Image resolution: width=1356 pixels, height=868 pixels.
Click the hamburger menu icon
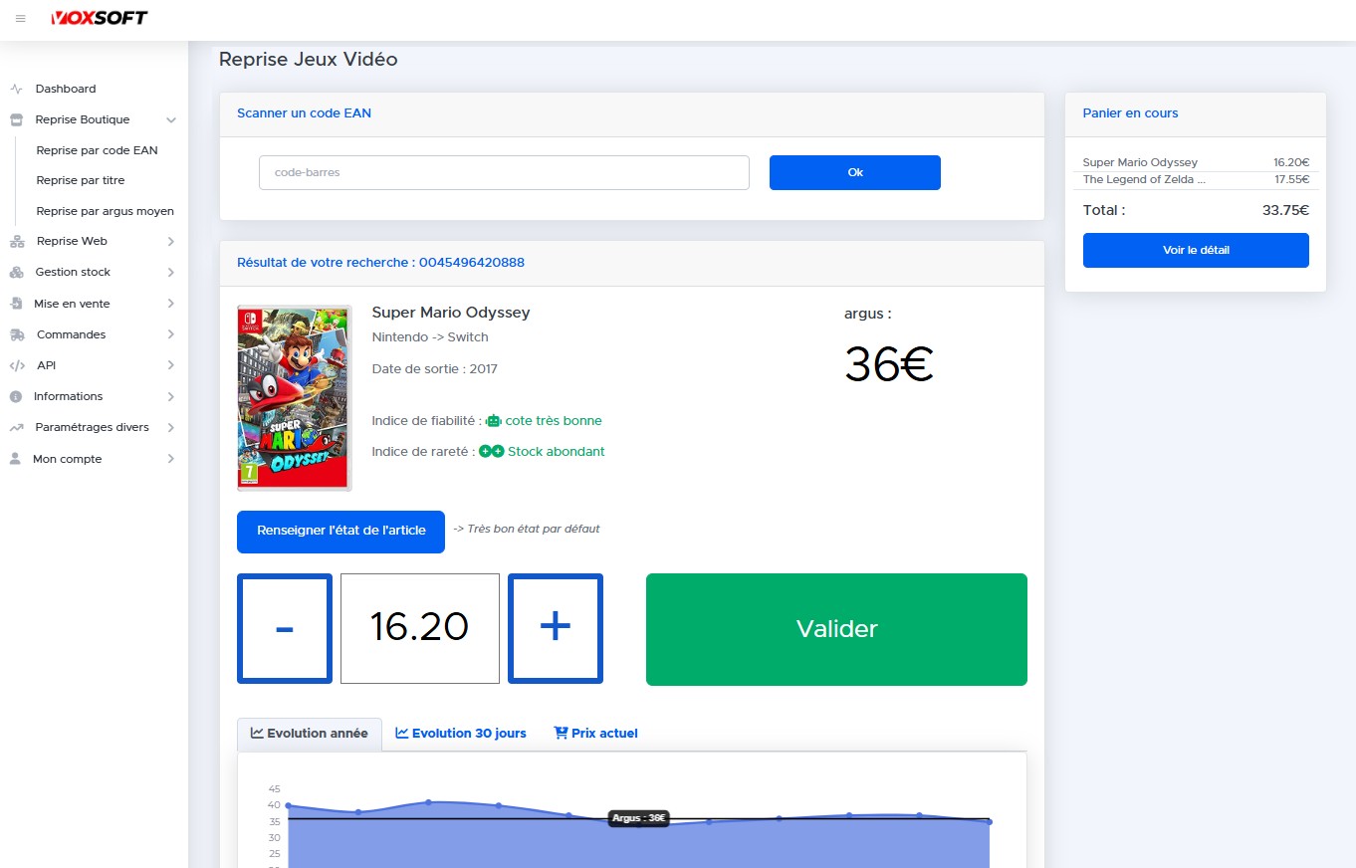pos(21,19)
